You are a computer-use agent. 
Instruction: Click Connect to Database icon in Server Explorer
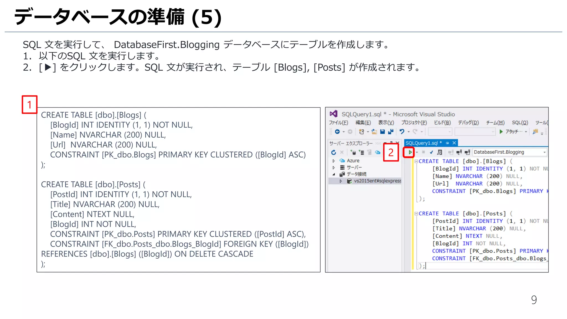(x=353, y=152)
